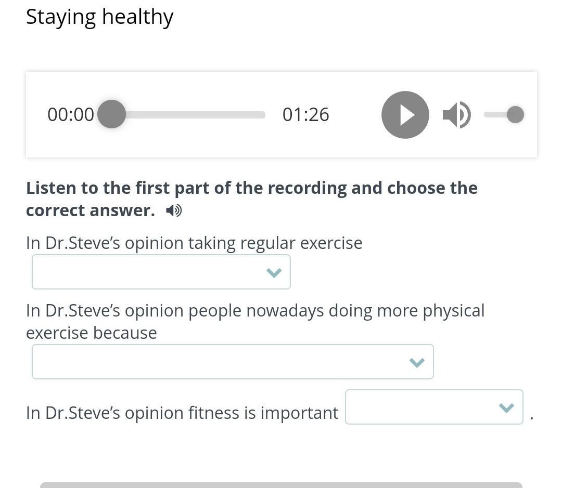Click the chevron in the fitness dropdown

click(506, 408)
